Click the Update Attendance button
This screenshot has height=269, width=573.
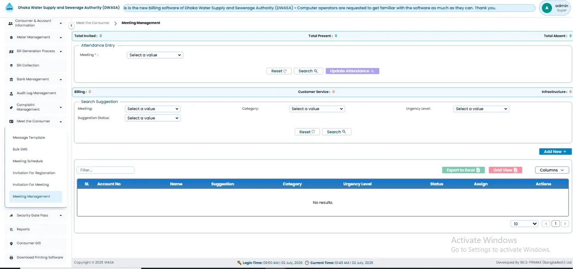click(352, 71)
